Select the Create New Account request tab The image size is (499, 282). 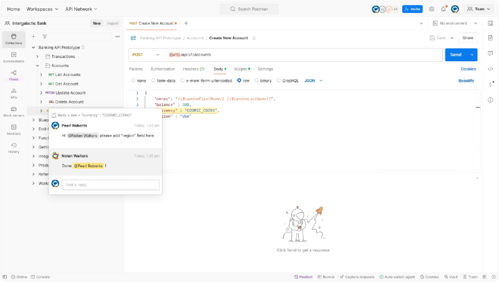coord(153,23)
